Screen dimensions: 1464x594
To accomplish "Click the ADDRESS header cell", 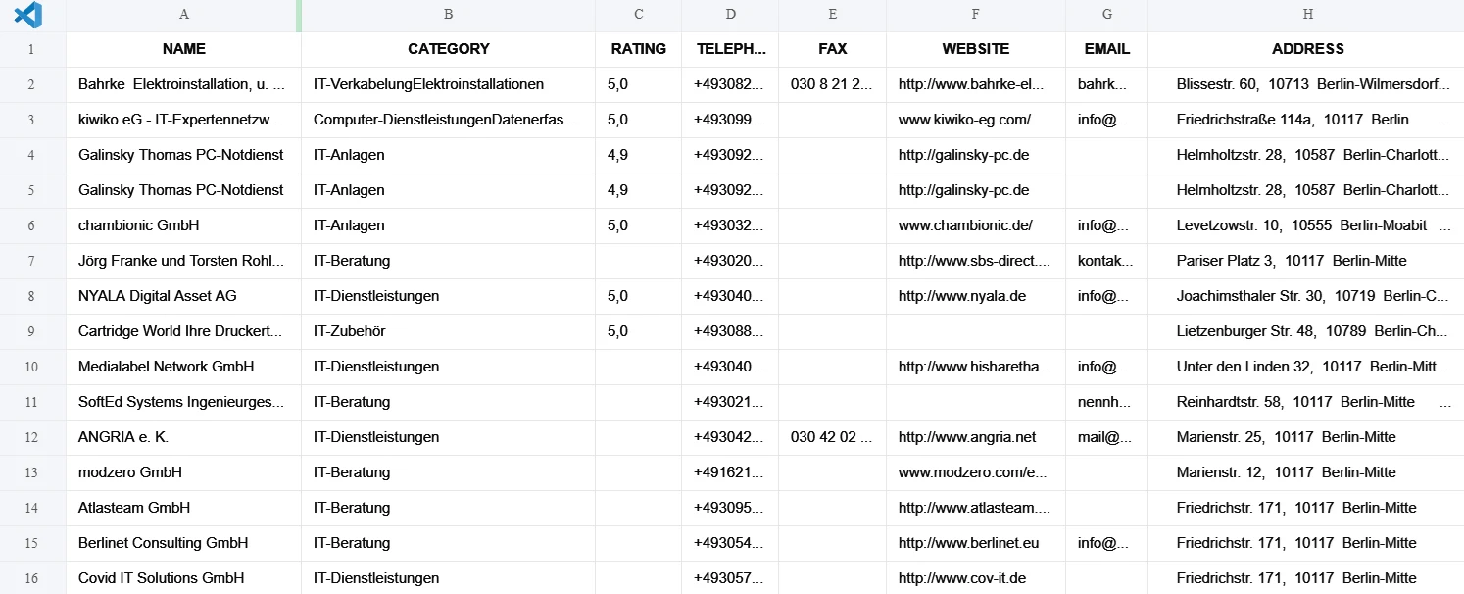I will pyautogui.click(x=1308, y=49).
